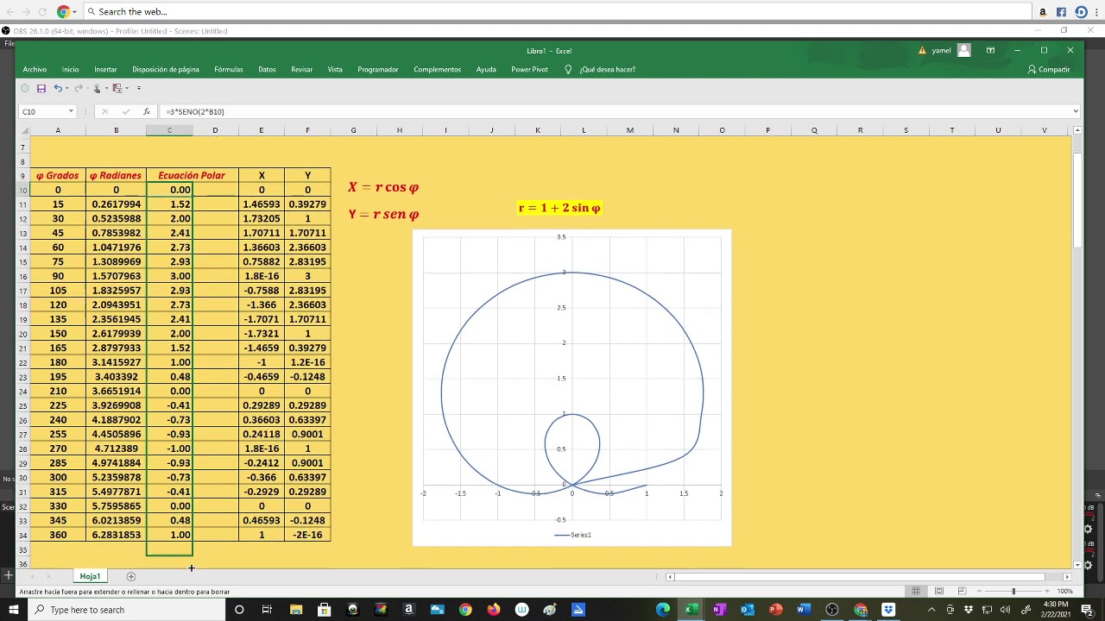
Task: Undo the last action
Action: [x=57, y=88]
